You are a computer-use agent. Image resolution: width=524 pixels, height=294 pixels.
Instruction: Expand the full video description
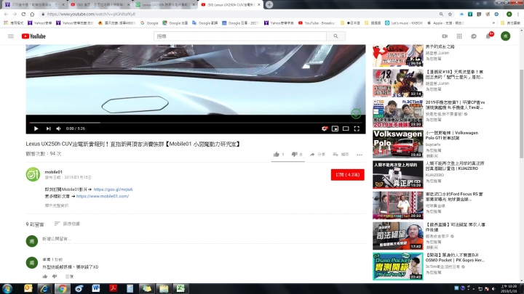(57, 205)
